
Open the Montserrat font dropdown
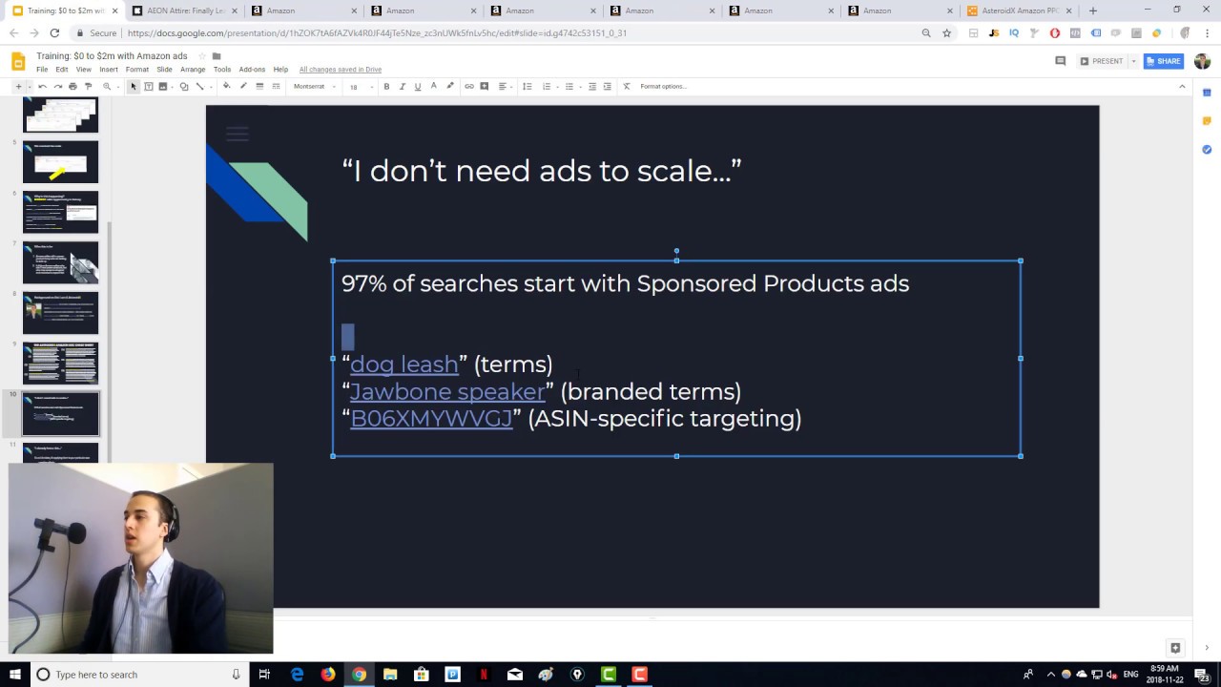click(313, 86)
